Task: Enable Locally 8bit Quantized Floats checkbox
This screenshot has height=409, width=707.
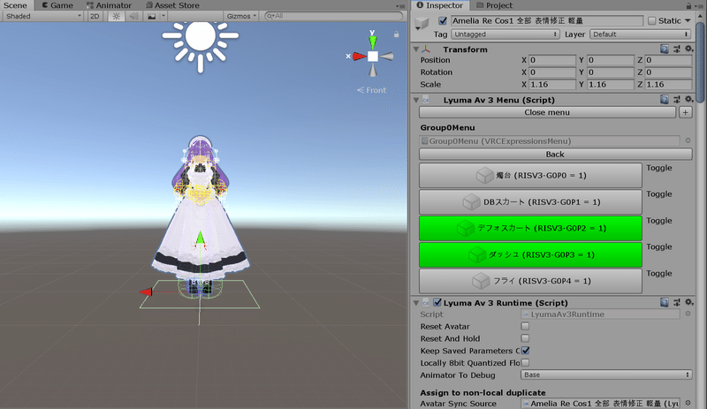Action: (525, 362)
